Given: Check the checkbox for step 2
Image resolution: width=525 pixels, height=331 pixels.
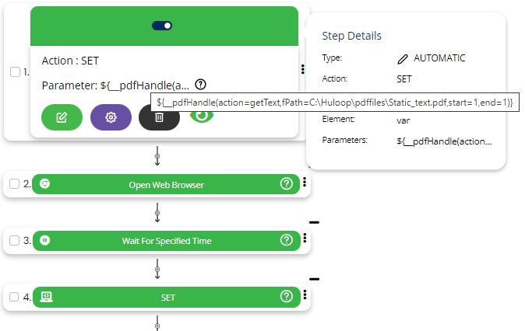Looking at the screenshot, I should (15, 184).
